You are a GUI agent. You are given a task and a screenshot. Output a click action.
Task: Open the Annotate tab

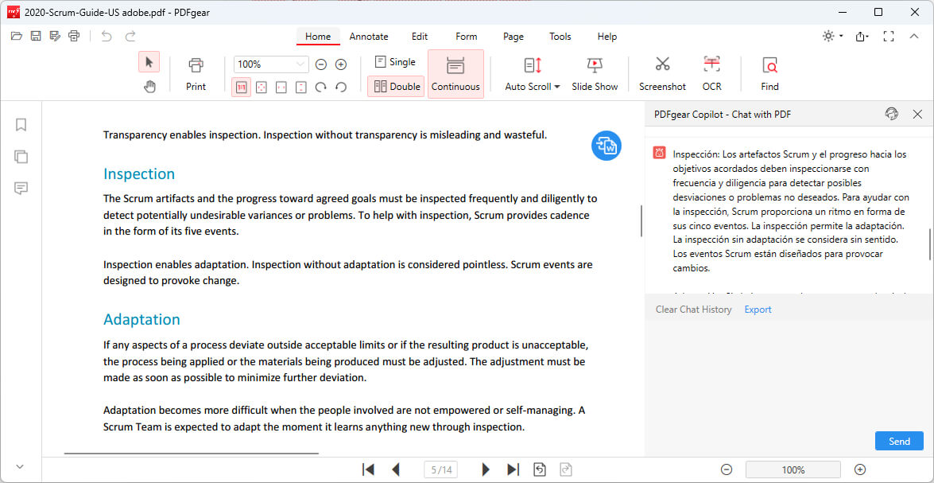[369, 37]
